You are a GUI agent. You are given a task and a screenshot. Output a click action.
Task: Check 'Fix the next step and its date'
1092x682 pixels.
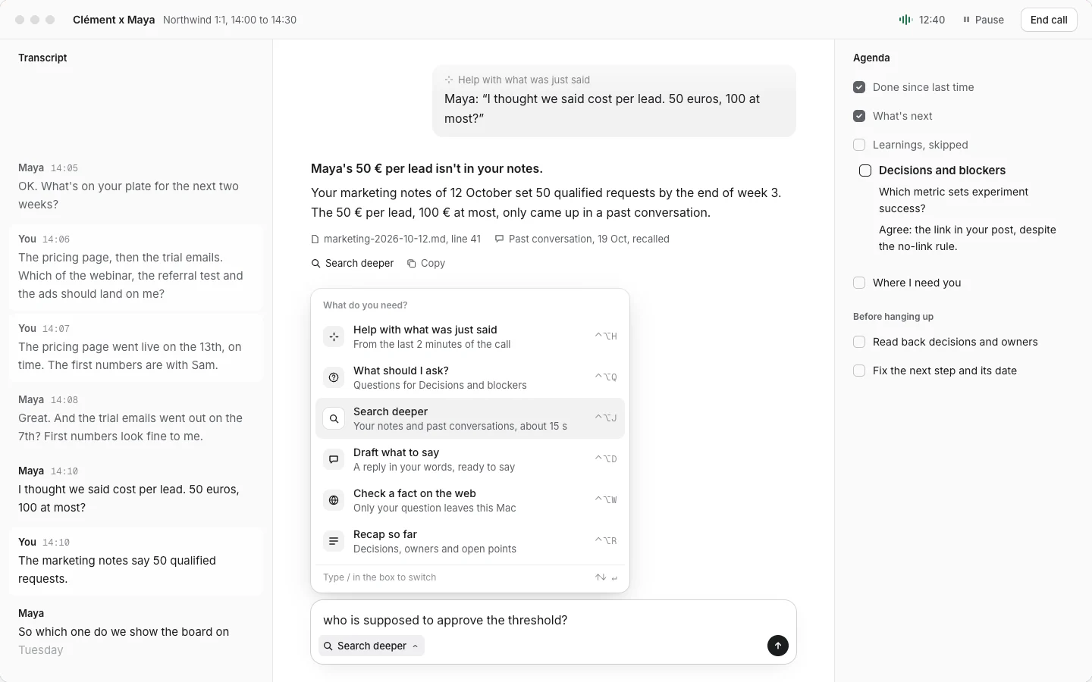(x=859, y=371)
